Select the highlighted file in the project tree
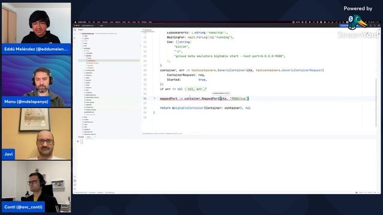Viewport: 383px width, 215px height. (109, 60)
